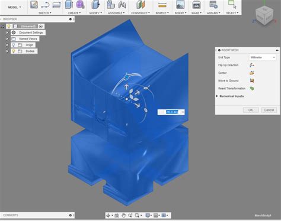
Task: Expand the Named Views node
Action: coord(7,39)
